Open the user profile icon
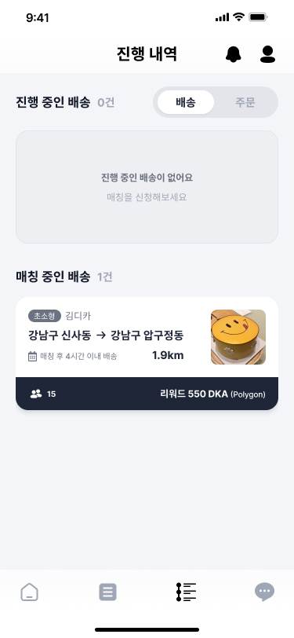Screen dimensions: 294x638 pos(267,54)
